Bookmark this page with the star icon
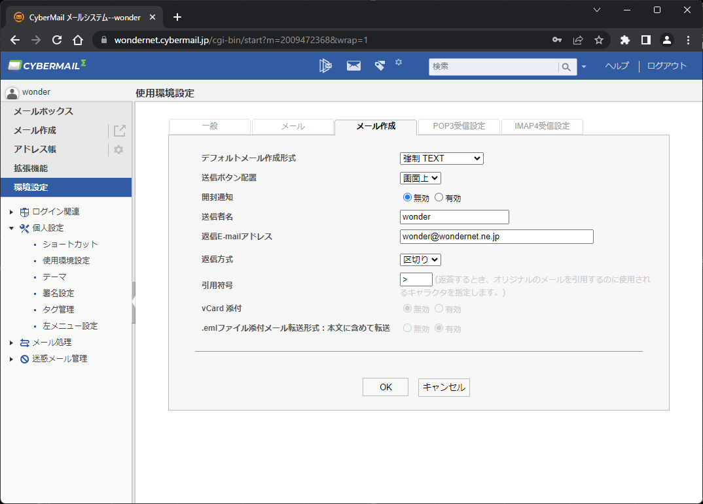Image resolution: width=703 pixels, height=504 pixels. [599, 40]
